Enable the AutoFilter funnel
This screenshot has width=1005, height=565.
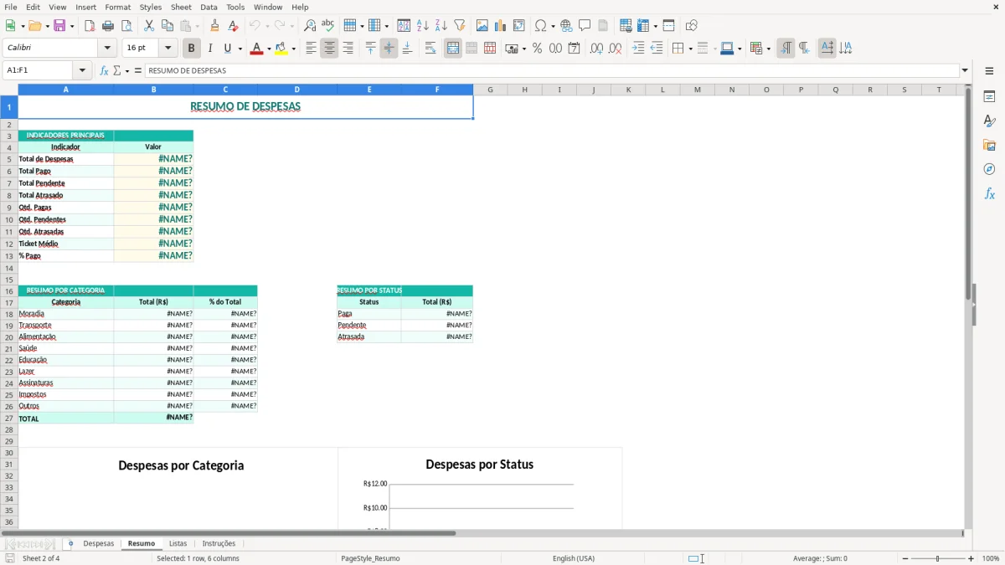(x=460, y=26)
